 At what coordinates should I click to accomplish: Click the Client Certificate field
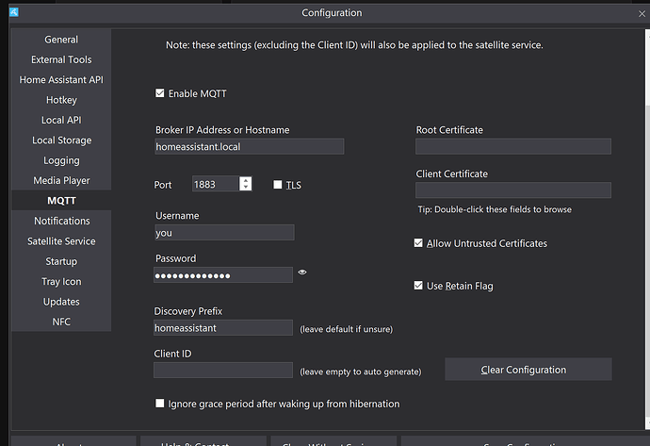pos(513,190)
